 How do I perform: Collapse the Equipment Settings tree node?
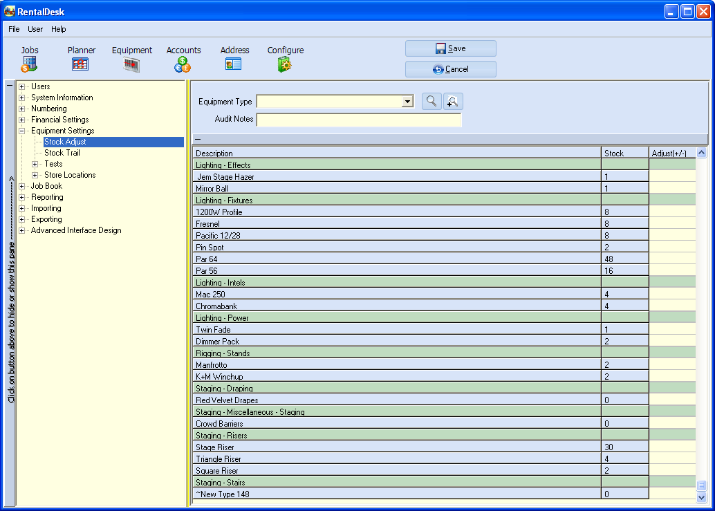click(22, 131)
